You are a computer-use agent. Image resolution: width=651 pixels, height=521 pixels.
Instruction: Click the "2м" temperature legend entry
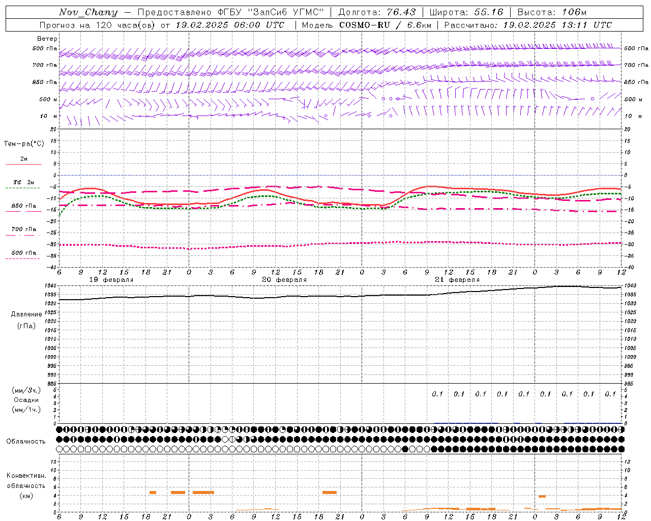point(24,159)
